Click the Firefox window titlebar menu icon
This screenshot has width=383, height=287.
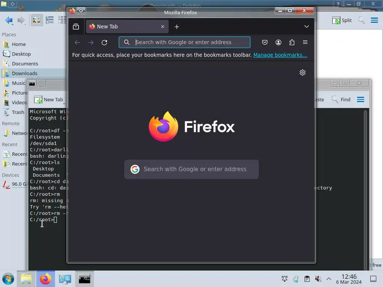point(72,11)
